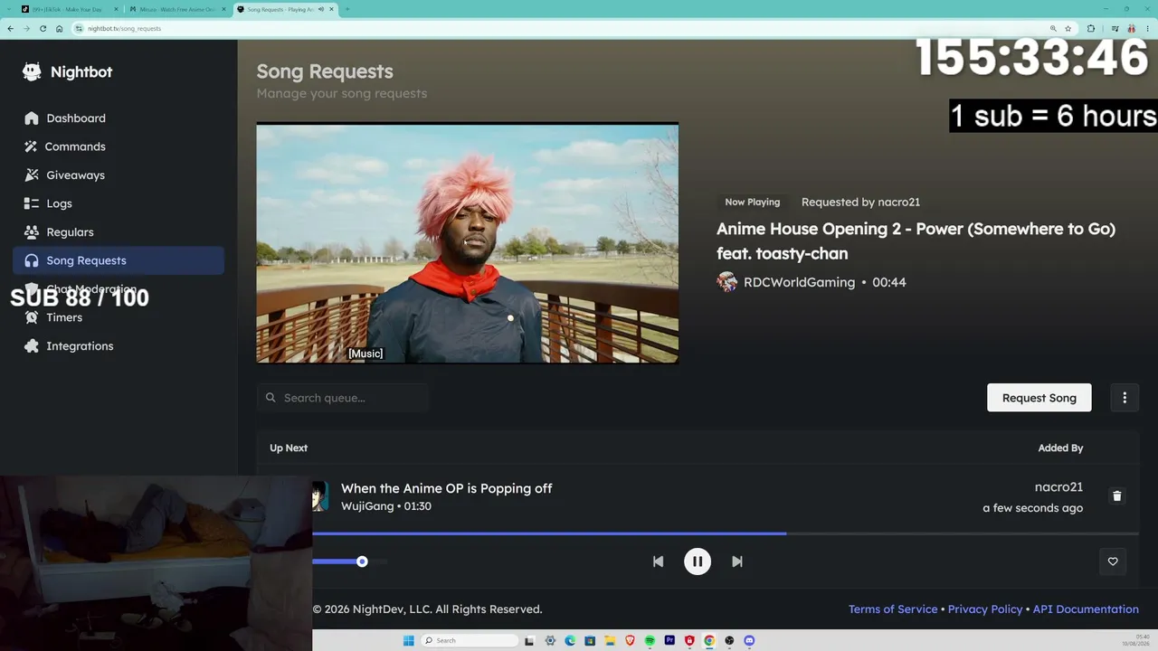The width and height of the screenshot is (1158, 651).
Task: Open the RDCWorldGaming channel avatar
Action: pos(727,282)
